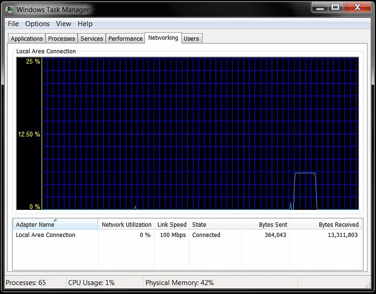Click the 0 % network utilization cell
Viewport: 376px width, 294px height.
click(145, 235)
